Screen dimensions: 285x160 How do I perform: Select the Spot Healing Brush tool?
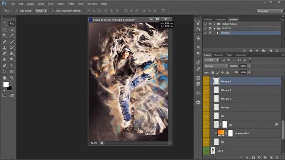(4, 42)
